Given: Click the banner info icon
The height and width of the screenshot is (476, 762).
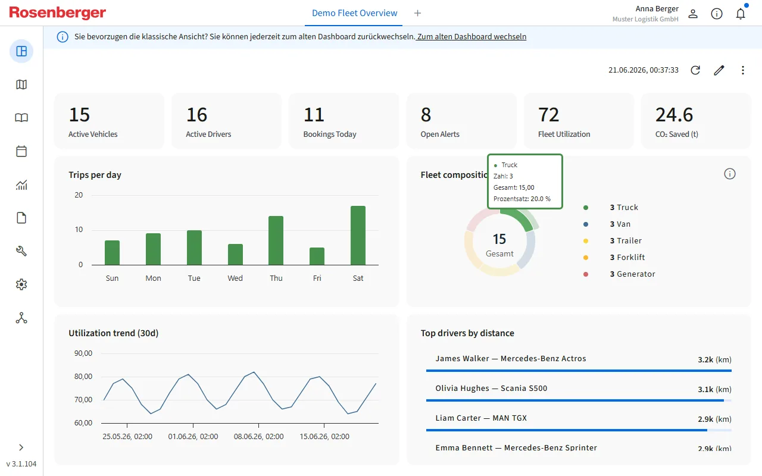Looking at the screenshot, I should point(63,37).
